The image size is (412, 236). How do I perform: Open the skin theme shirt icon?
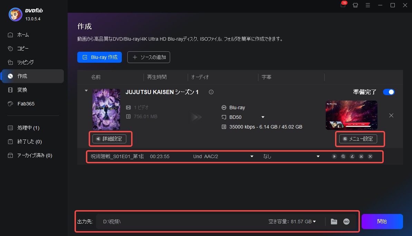tap(355, 5)
